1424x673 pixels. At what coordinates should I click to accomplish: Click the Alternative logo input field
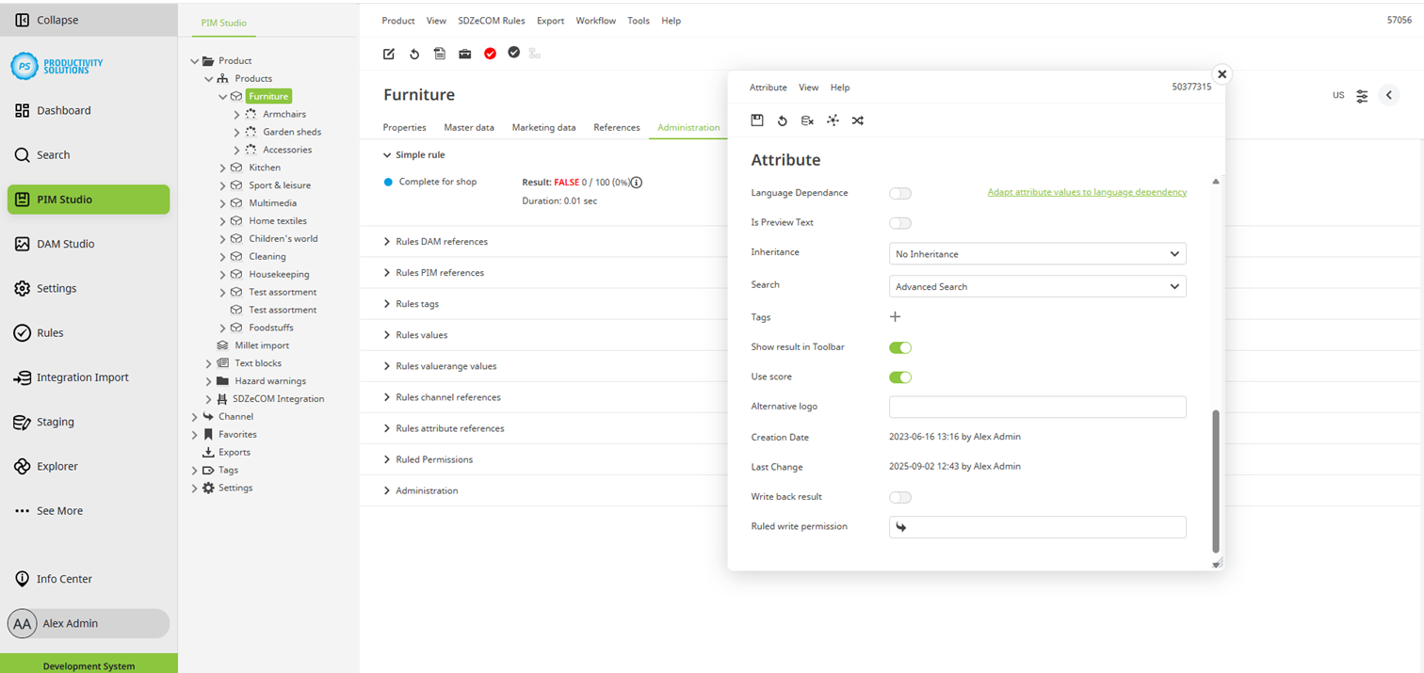click(x=1037, y=407)
